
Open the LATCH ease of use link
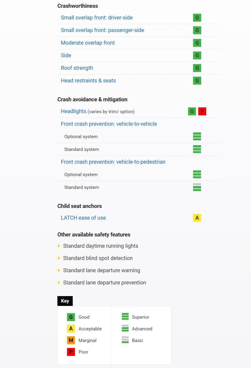83,218
